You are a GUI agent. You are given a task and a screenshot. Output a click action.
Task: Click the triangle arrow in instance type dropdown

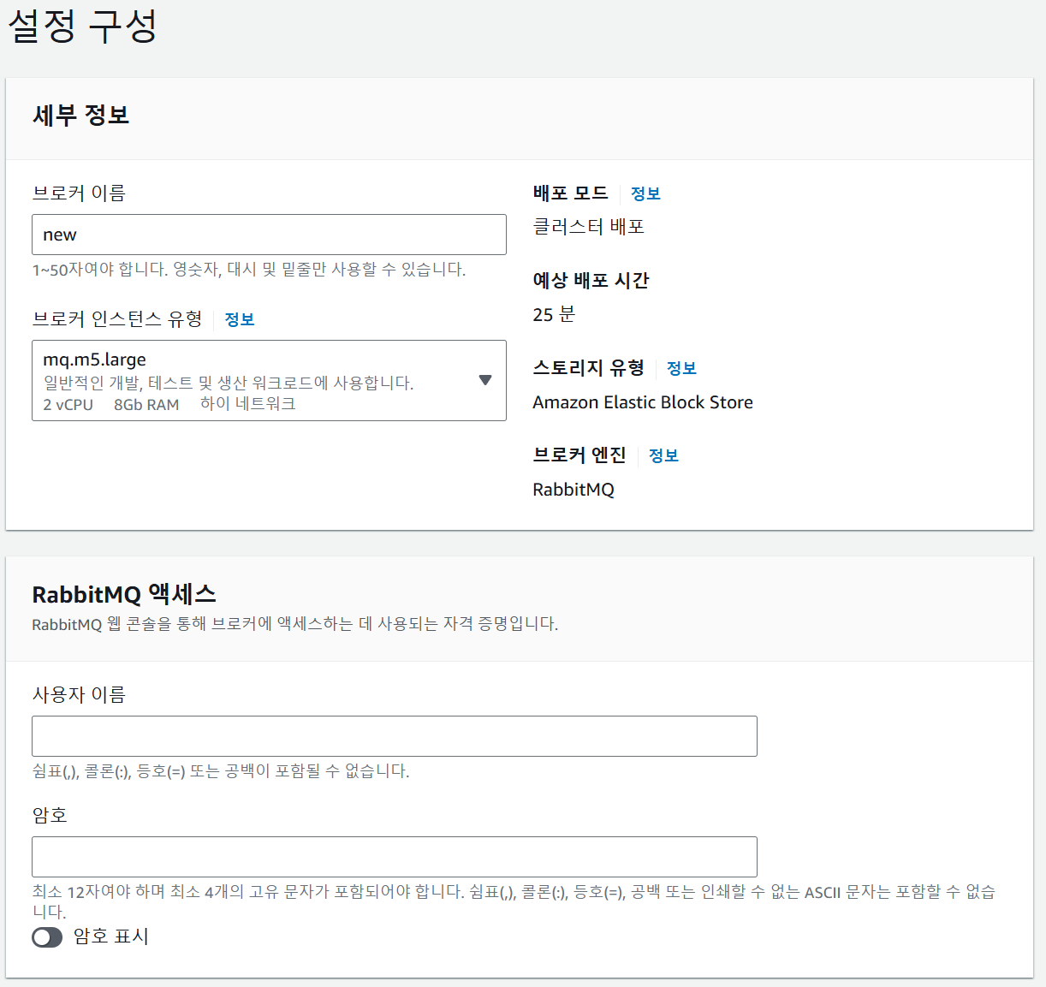click(x=485, y=380)
